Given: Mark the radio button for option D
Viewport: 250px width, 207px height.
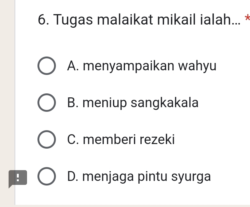Looking at the screenshot, I should click(47, 177).
